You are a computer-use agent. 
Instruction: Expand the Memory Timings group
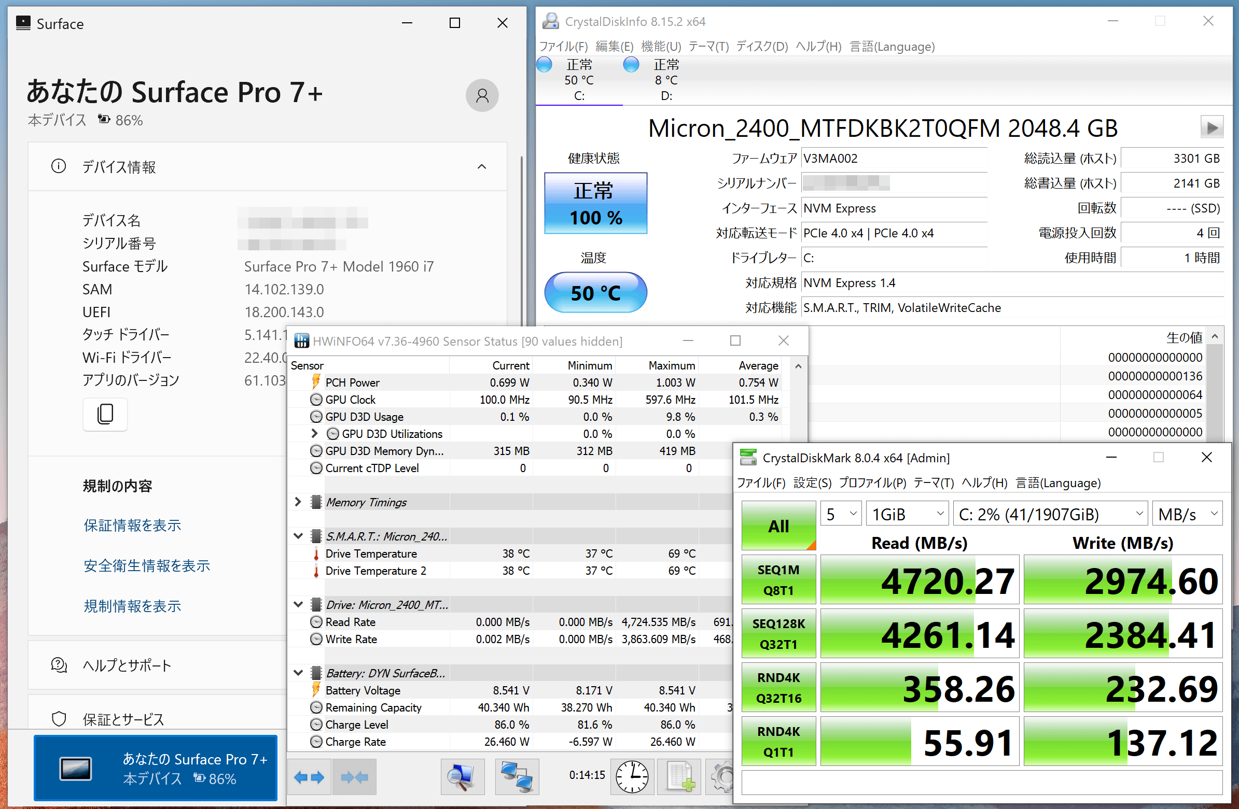(x=298, y=502)
